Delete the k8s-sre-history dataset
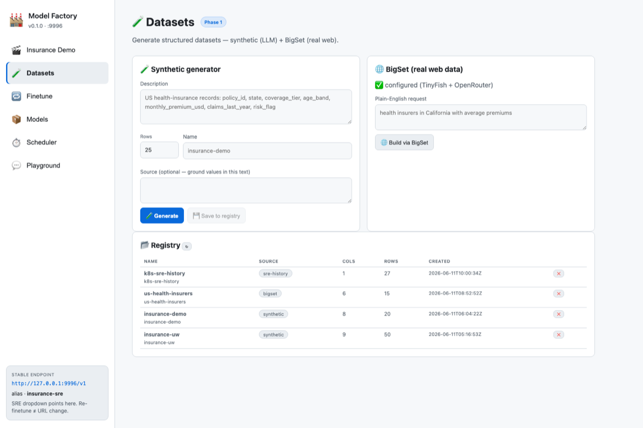 pos(559,273)
